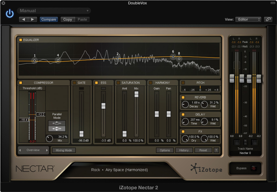This screenshot has height=192, width=277.
Task: Click the -12.2 compressor threshold marker
Action: [41, 115]
